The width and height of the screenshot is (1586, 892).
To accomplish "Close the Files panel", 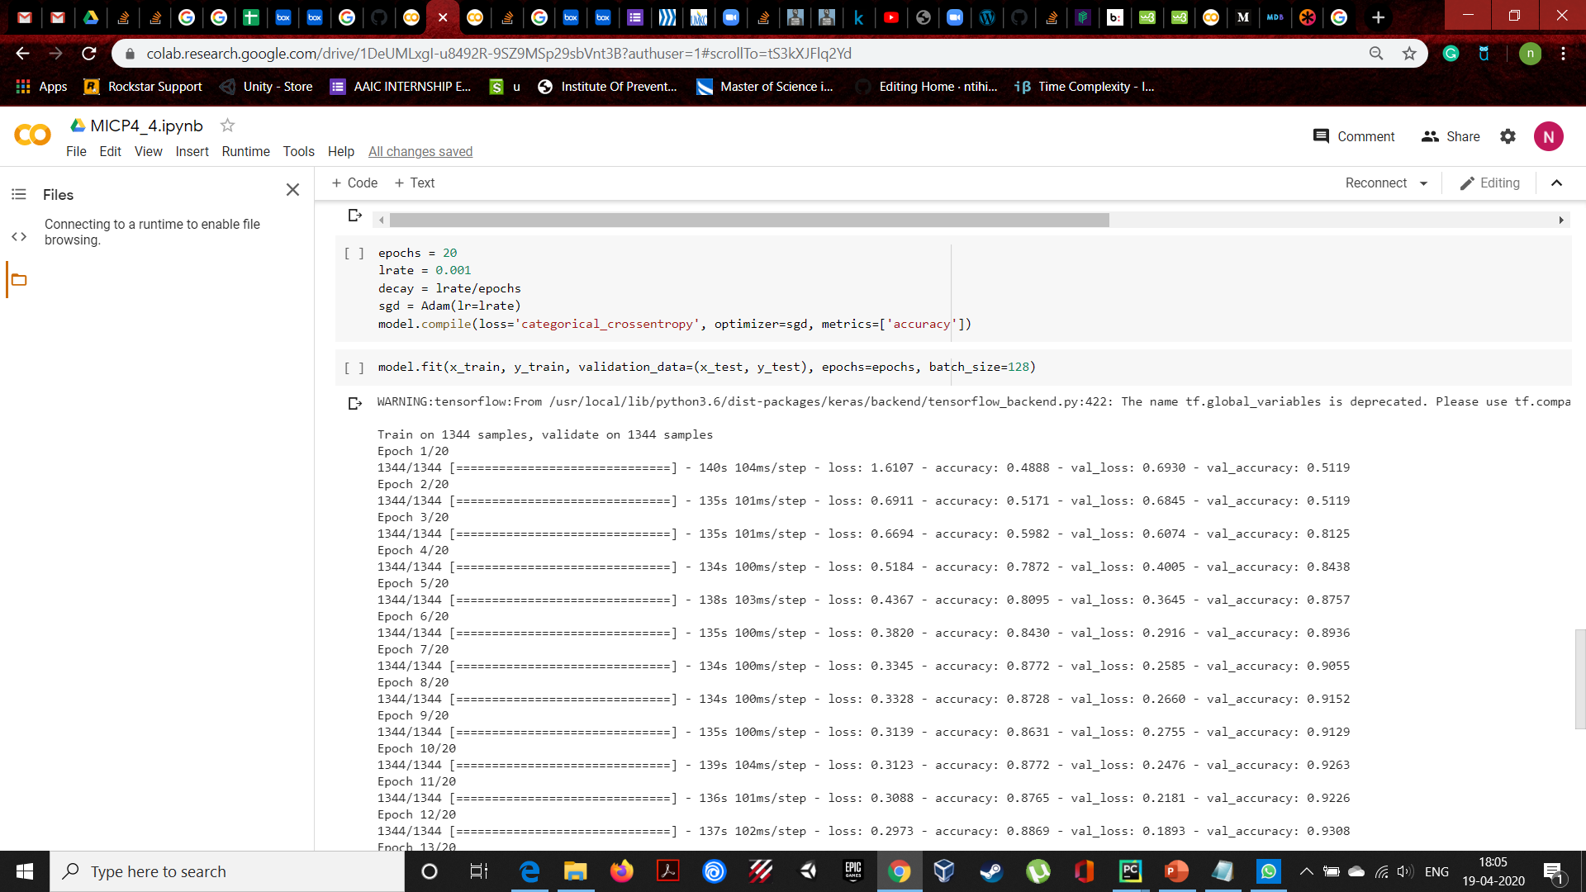I will pyautogui.click(x=292, y=190).
